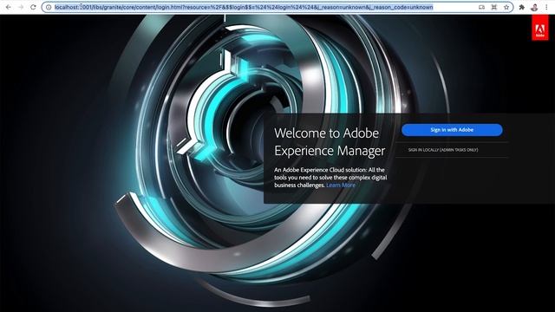Viewport: 555px width, 312px height.
Task: Open the Chrome three-dot menu
Action: pos(546,7)
